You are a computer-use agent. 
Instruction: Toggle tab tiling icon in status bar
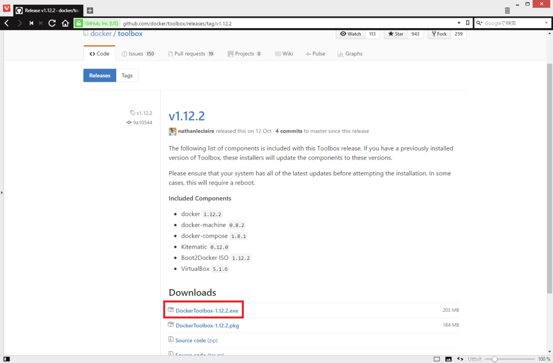point(436,359)
